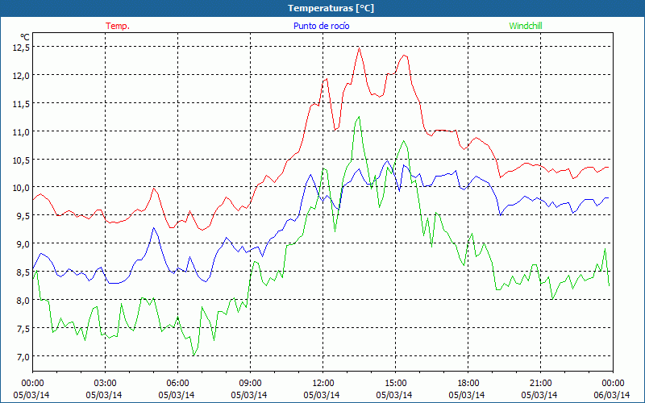Click the 15:00 time axis label
This screenshot has width=645, height=403.
[x=395, y=384]
